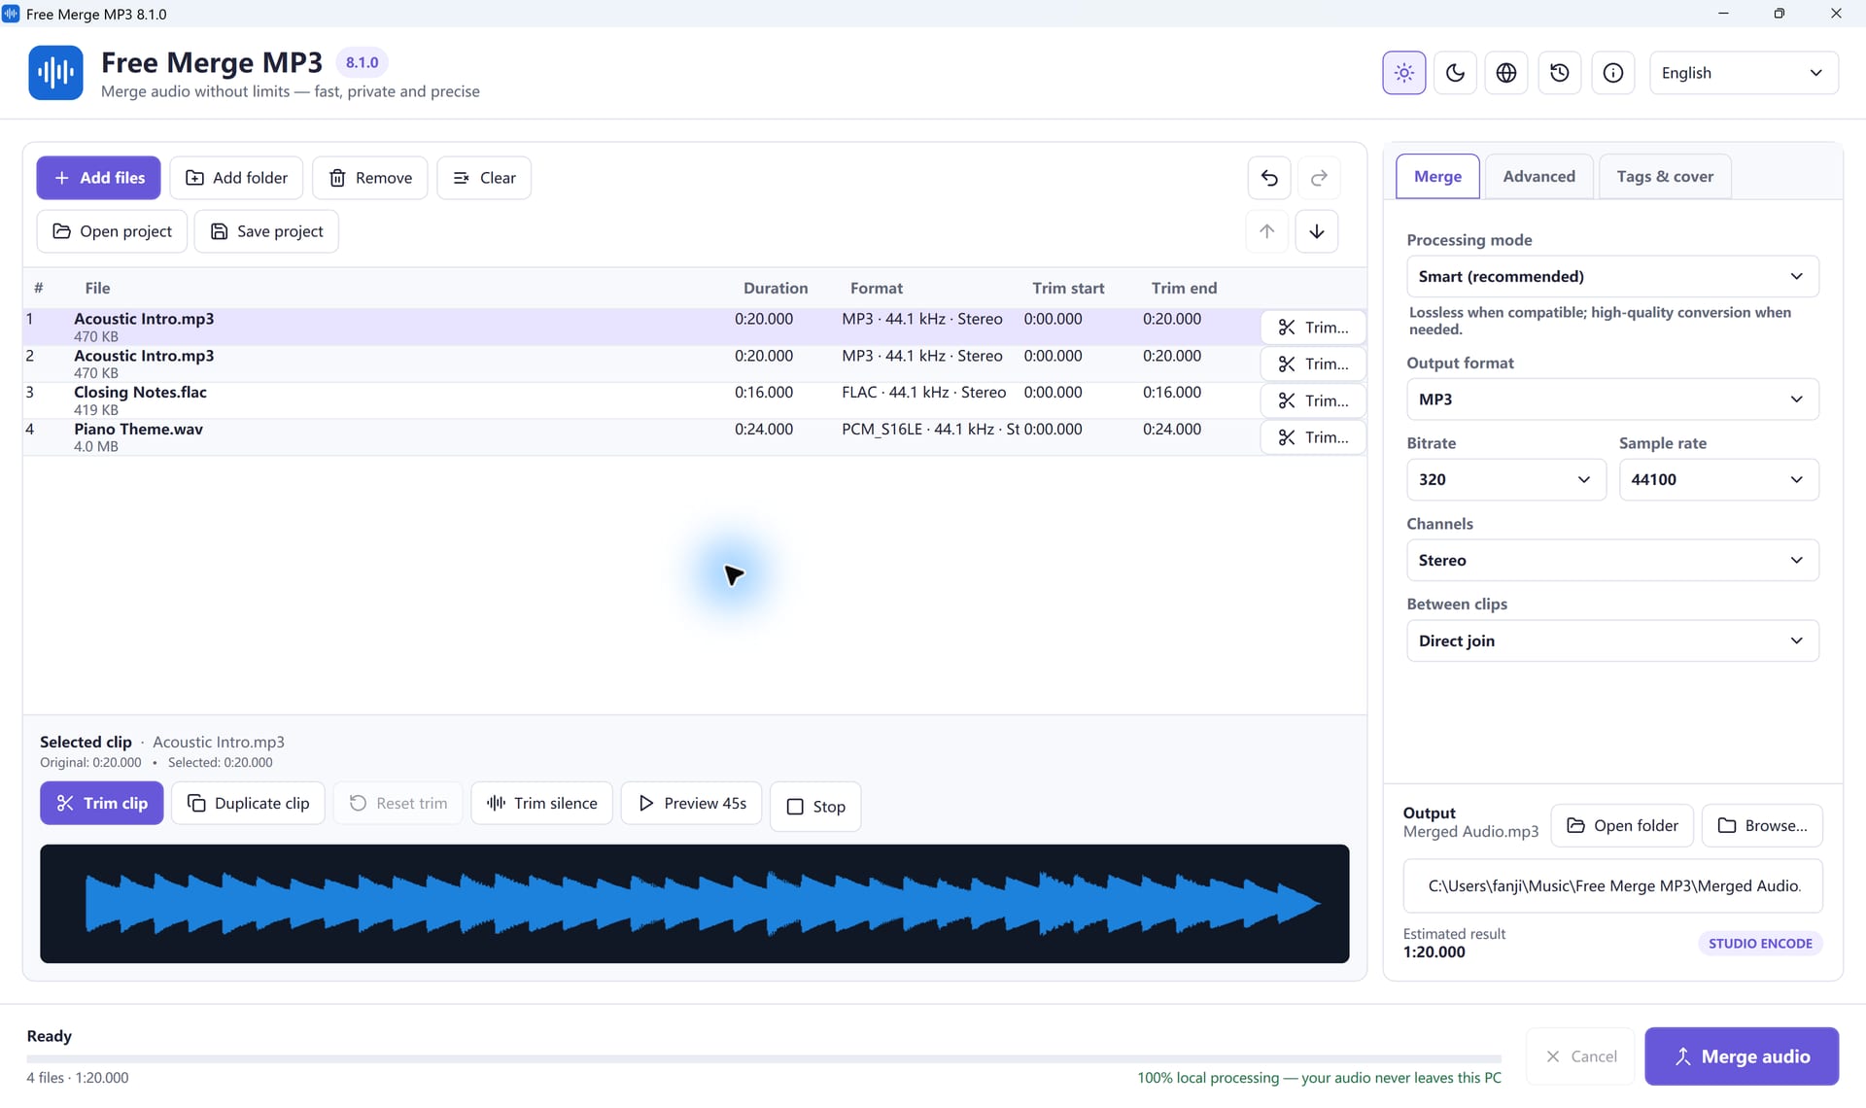Start Merge audio
The height and width of the screenshot is (1108, 1866).
[1742, 1056]
